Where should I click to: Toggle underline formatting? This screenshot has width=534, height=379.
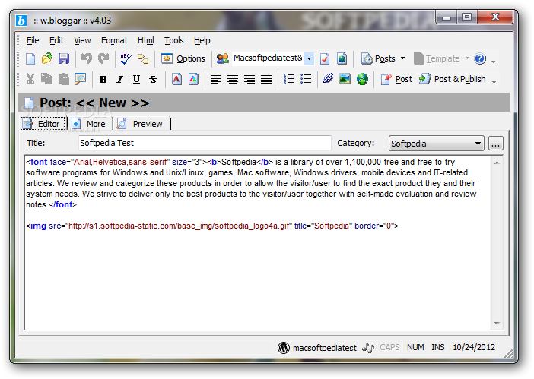137,80
